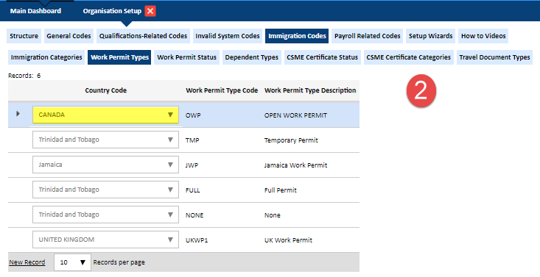The image size is (540, 277).
Task: Select the JWP code cell
Action: pyautogui.click(x=192, y=165)
